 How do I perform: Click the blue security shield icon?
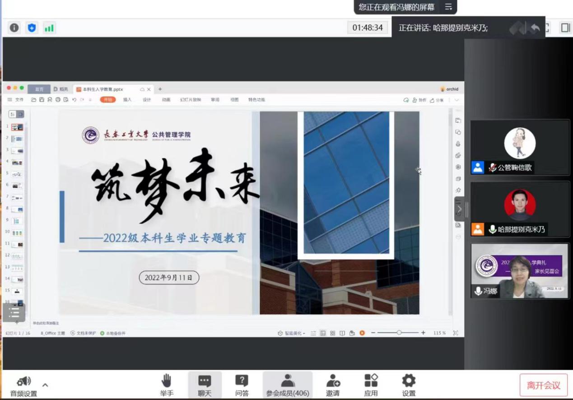pos(32,28)
